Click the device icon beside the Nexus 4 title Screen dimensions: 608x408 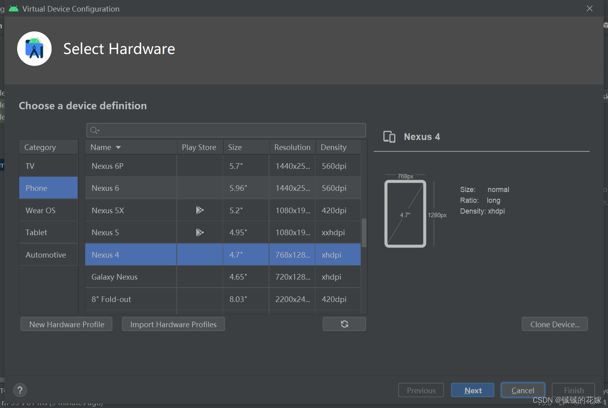389,137
